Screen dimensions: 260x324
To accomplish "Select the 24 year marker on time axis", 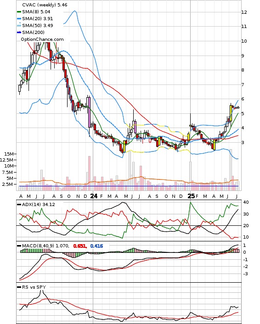I will point(94,196).
